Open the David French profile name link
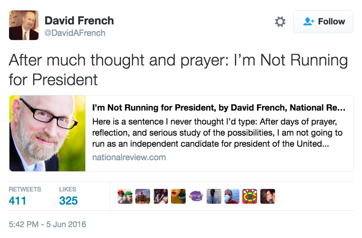This screenshot has width=362, height=238. tap(79, 21)
